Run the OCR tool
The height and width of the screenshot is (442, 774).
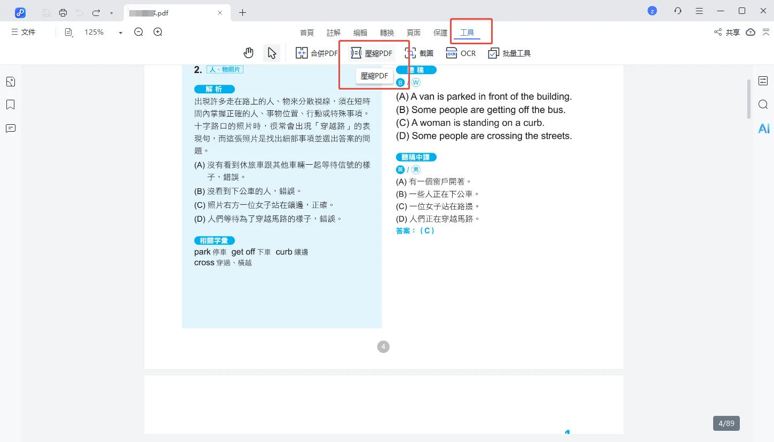(x=461, y=53)
